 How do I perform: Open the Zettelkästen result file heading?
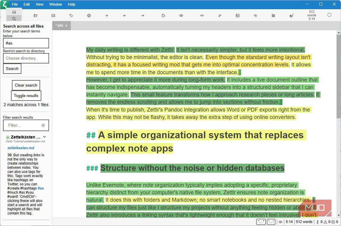[x=26, y=137]
